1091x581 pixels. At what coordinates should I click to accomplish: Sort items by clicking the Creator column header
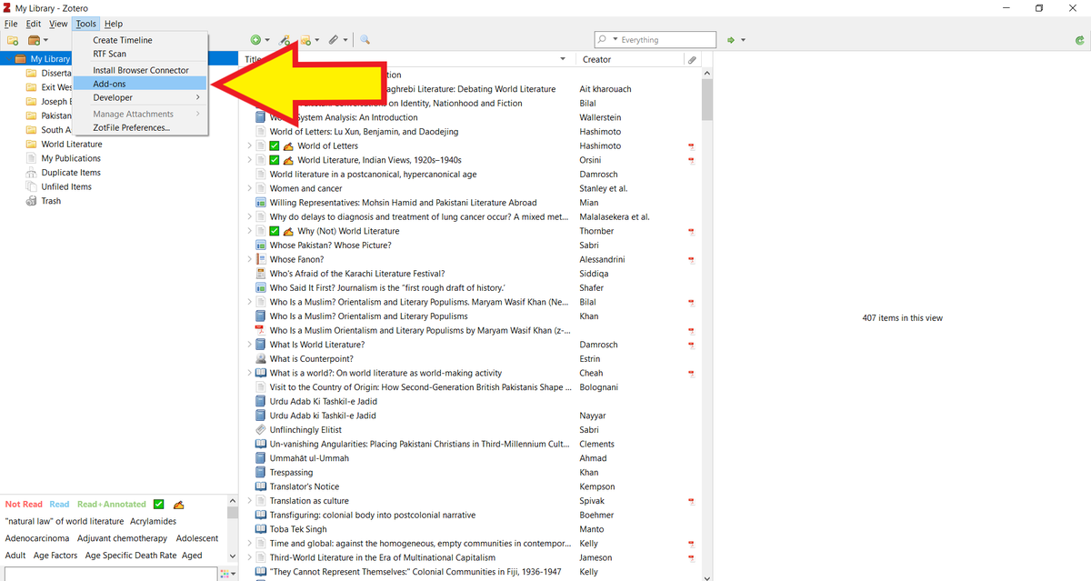coord(596,58)
